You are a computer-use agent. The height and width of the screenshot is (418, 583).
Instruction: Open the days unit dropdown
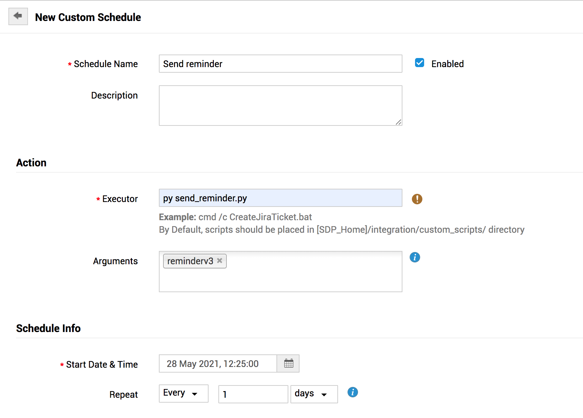(x=314, y=394)
